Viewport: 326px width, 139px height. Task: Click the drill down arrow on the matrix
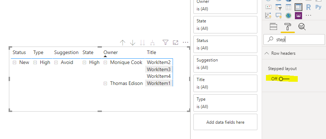133,43
